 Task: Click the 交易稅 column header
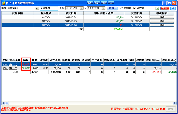(x=76, y=60)
